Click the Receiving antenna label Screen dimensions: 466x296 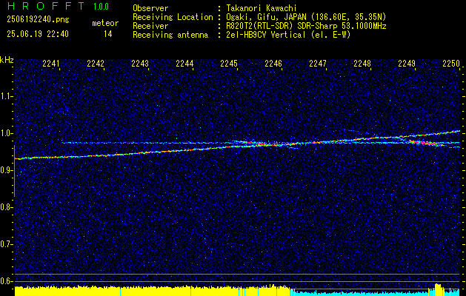(x=170, y=35)
